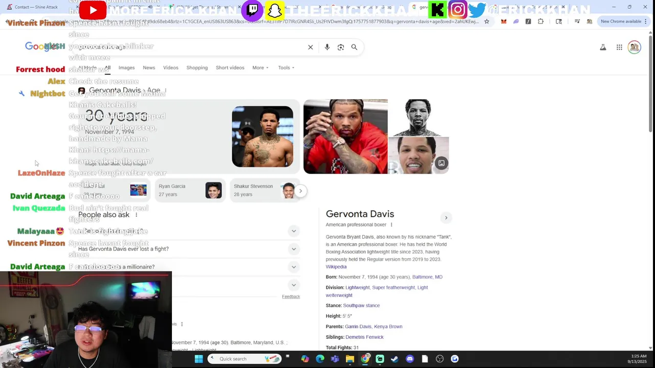Launch Copilot from the taskbar
Screen dimensions: 655x368
coord(305,359)
